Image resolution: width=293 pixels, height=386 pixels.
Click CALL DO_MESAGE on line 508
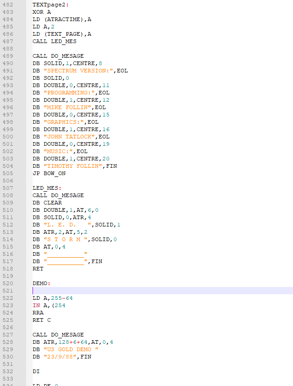click(58, 195)
